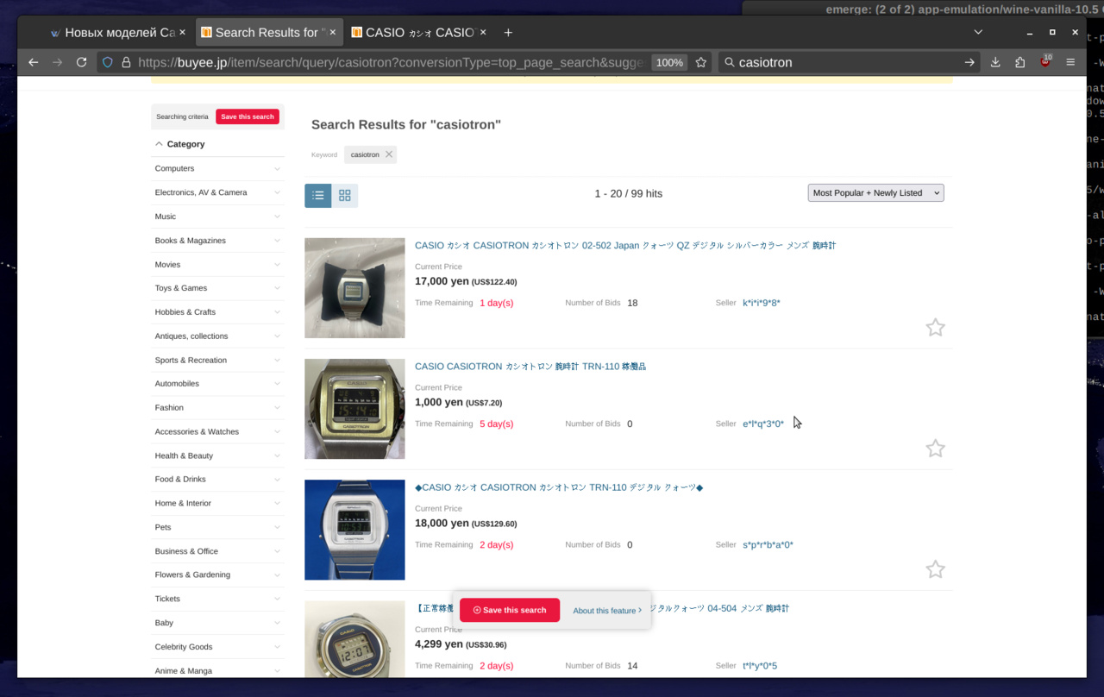
Task: Remove the casiotron keyword filter
Action: (x=389, y=154)
